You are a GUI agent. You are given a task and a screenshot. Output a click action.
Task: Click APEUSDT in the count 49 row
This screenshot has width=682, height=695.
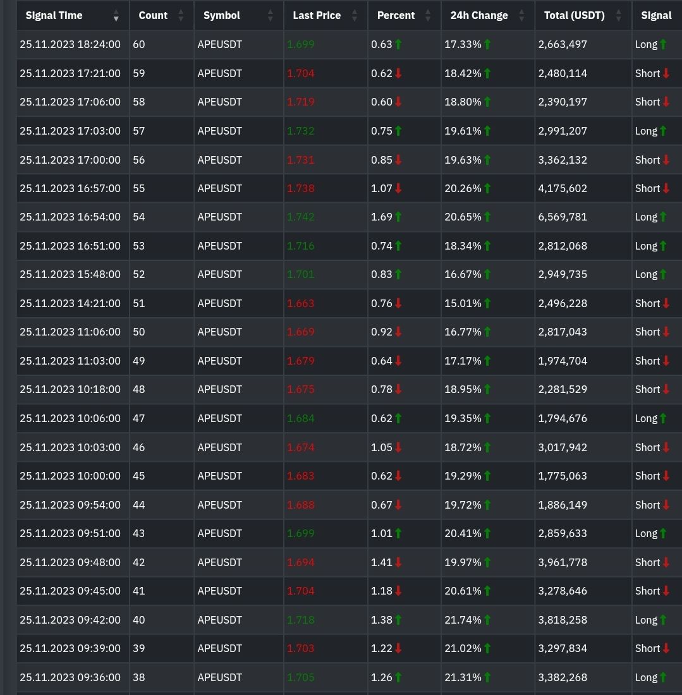(219, 361)
